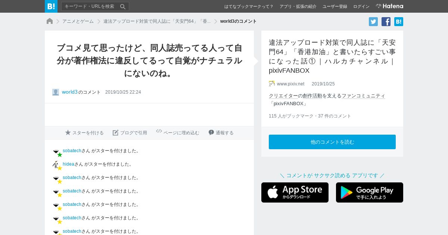
Task: Open 創作活動 keyword link
Action: click(312, 96)
